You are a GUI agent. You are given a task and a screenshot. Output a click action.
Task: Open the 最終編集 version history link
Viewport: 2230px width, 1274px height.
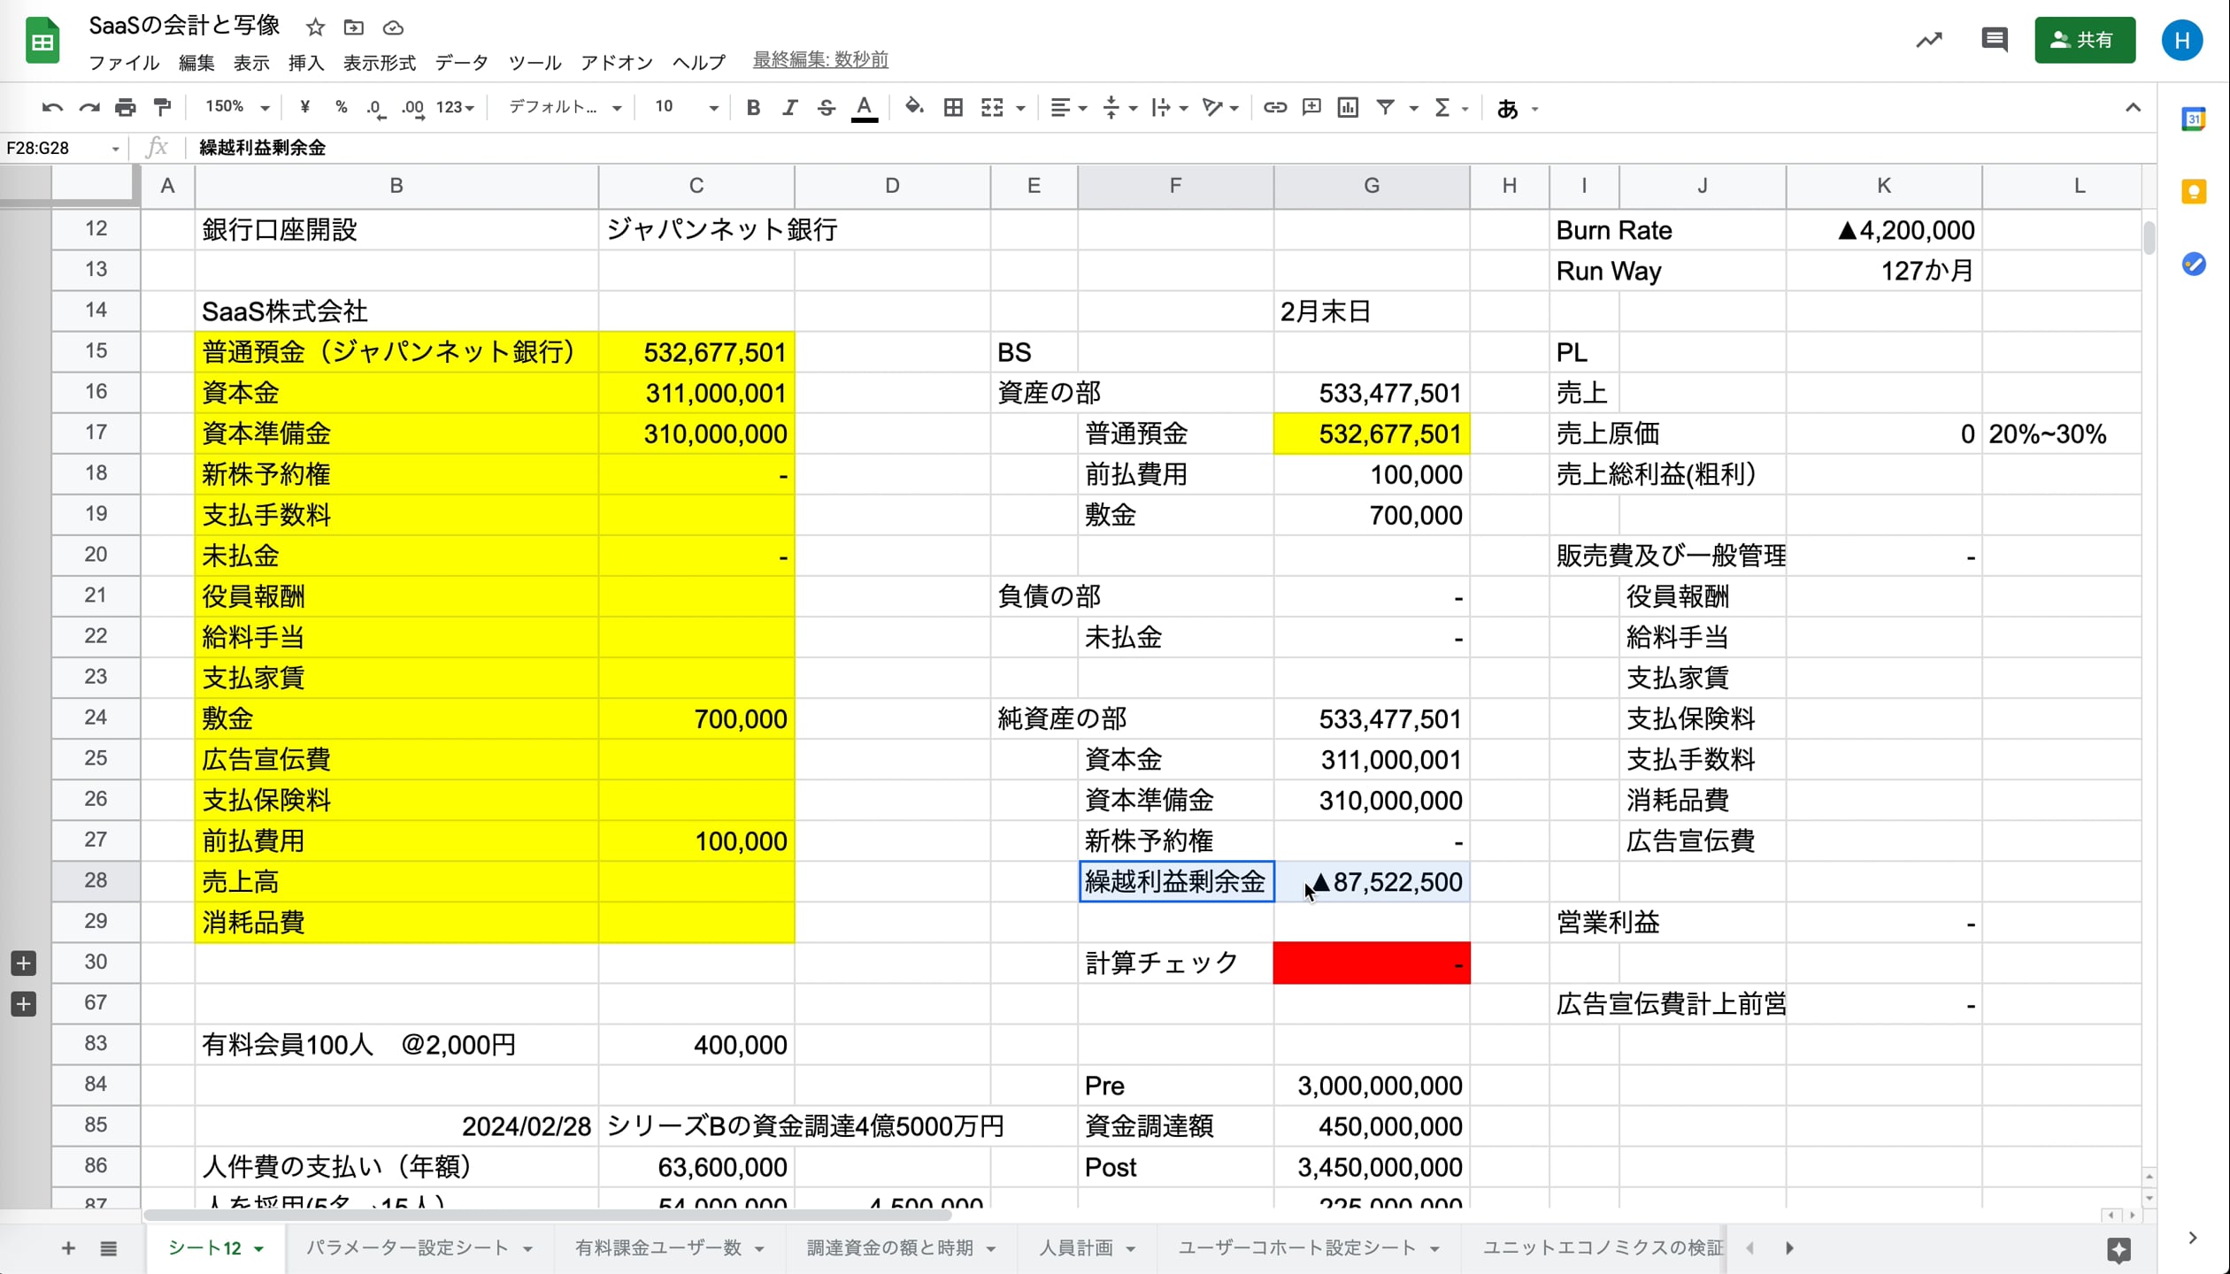coord(820,60)
